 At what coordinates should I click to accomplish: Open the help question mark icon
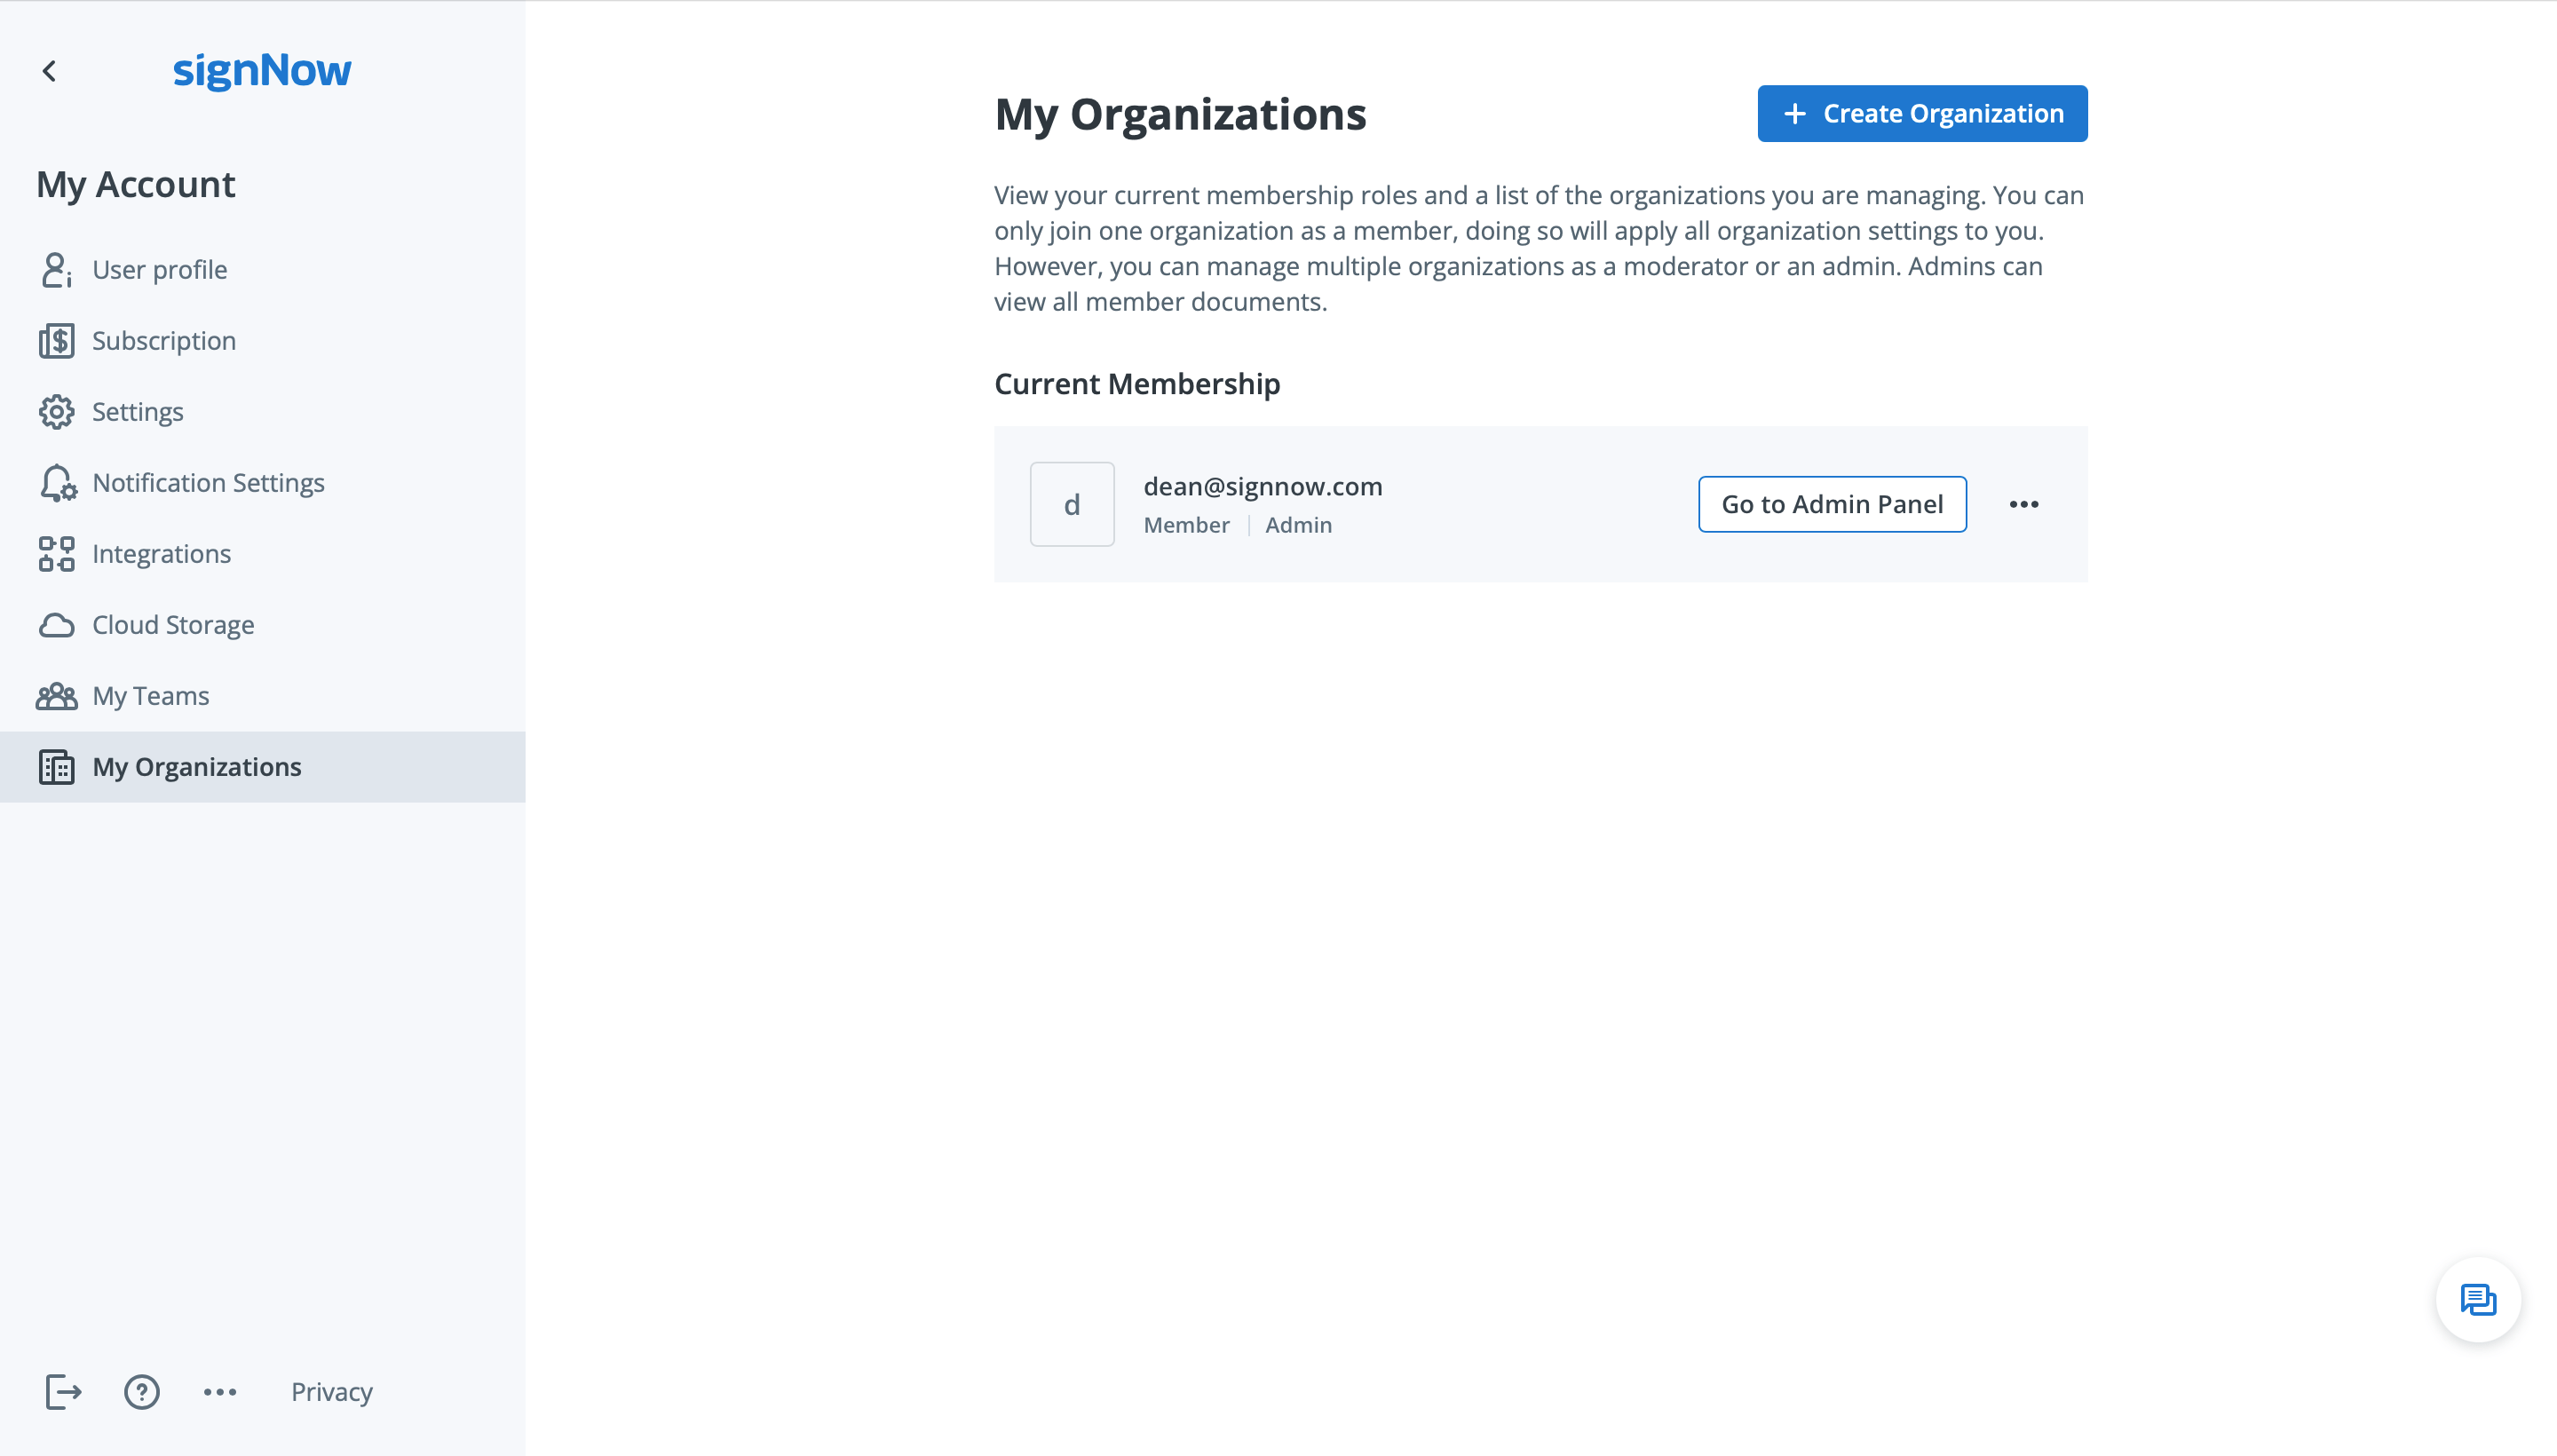click(142, 1391)
